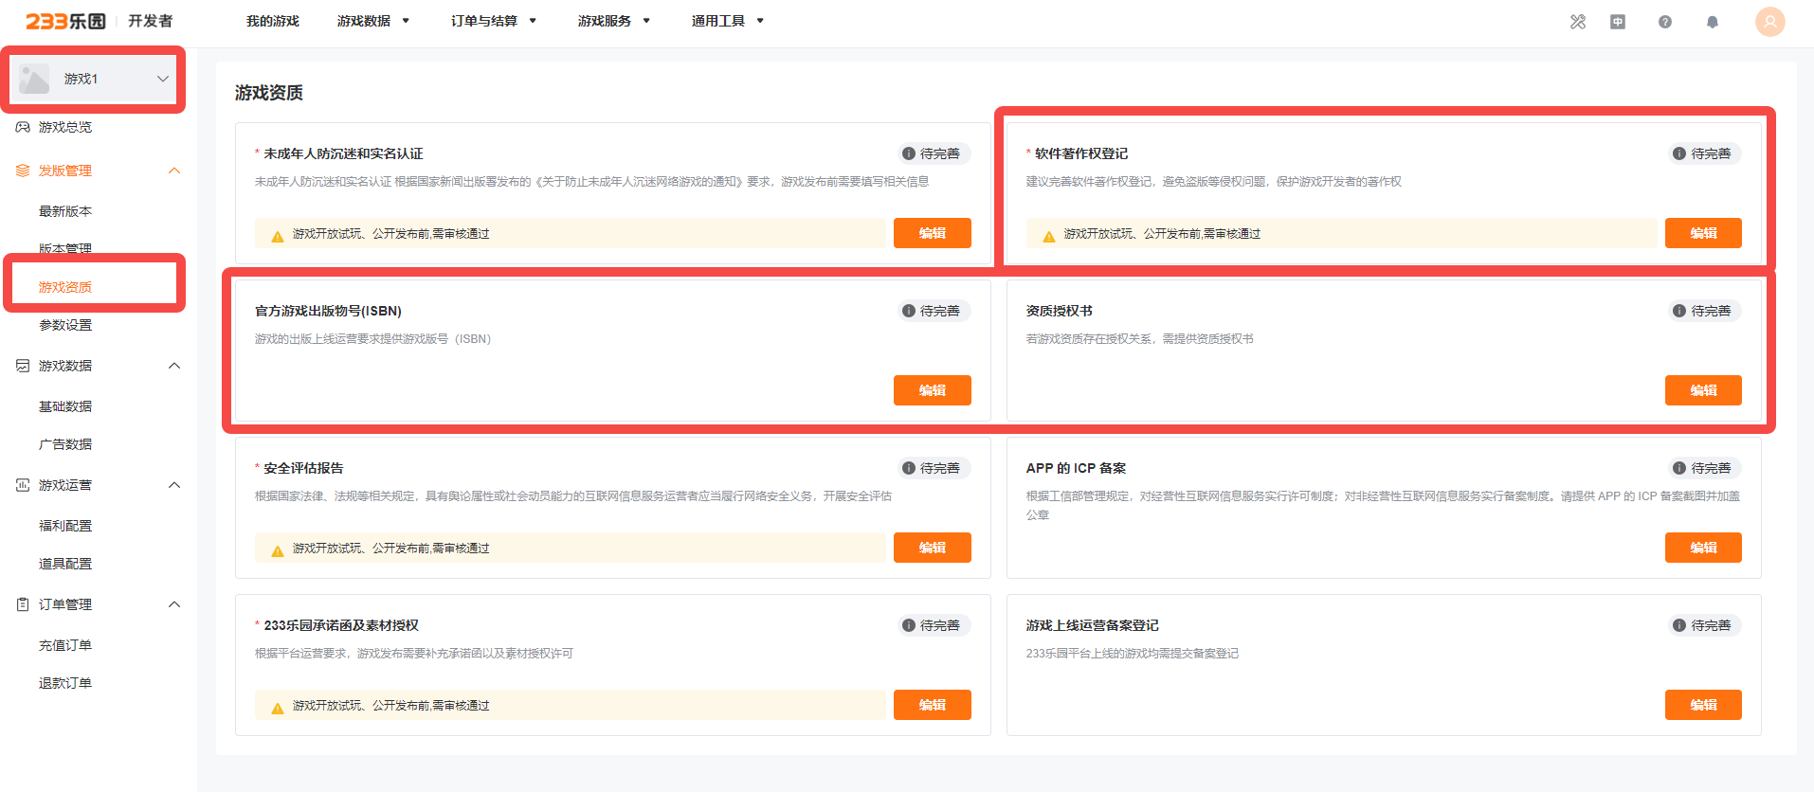Open 最新版本 in the sidebar
Image resolution: width=1814 pixels, height=792 pixels.
click(65, 211)
